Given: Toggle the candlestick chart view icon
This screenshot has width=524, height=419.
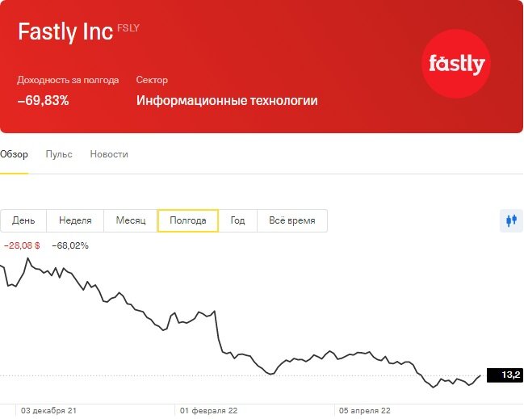Looking at the screenshot, I should [511, 220].
